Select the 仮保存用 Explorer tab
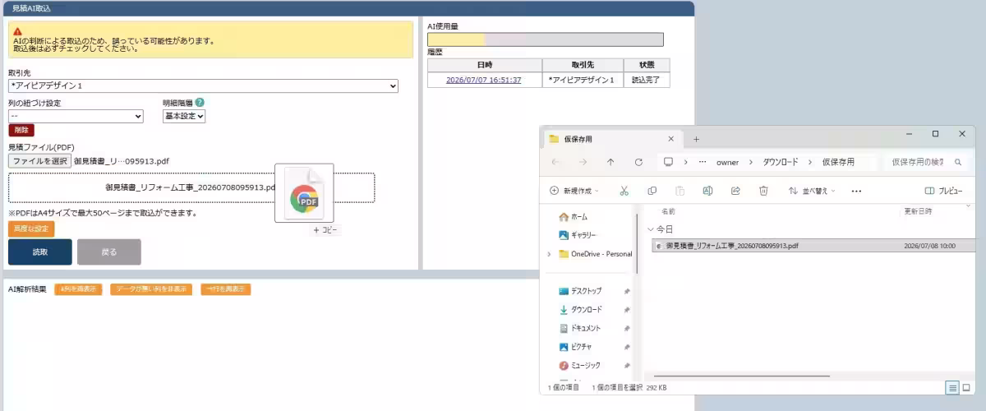Viewport: 986px width, 411px height. point(611,138)
